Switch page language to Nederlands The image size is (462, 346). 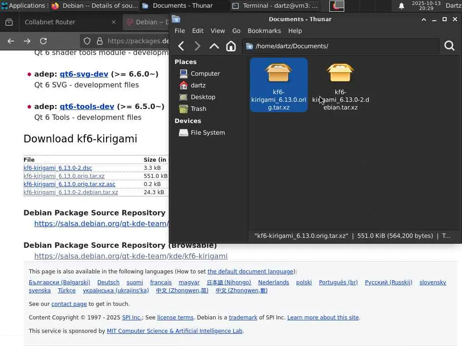[273, 282]
